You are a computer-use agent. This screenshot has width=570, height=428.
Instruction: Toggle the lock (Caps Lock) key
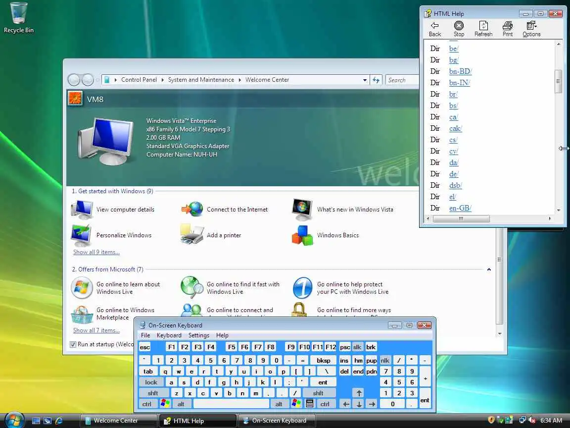151,382
